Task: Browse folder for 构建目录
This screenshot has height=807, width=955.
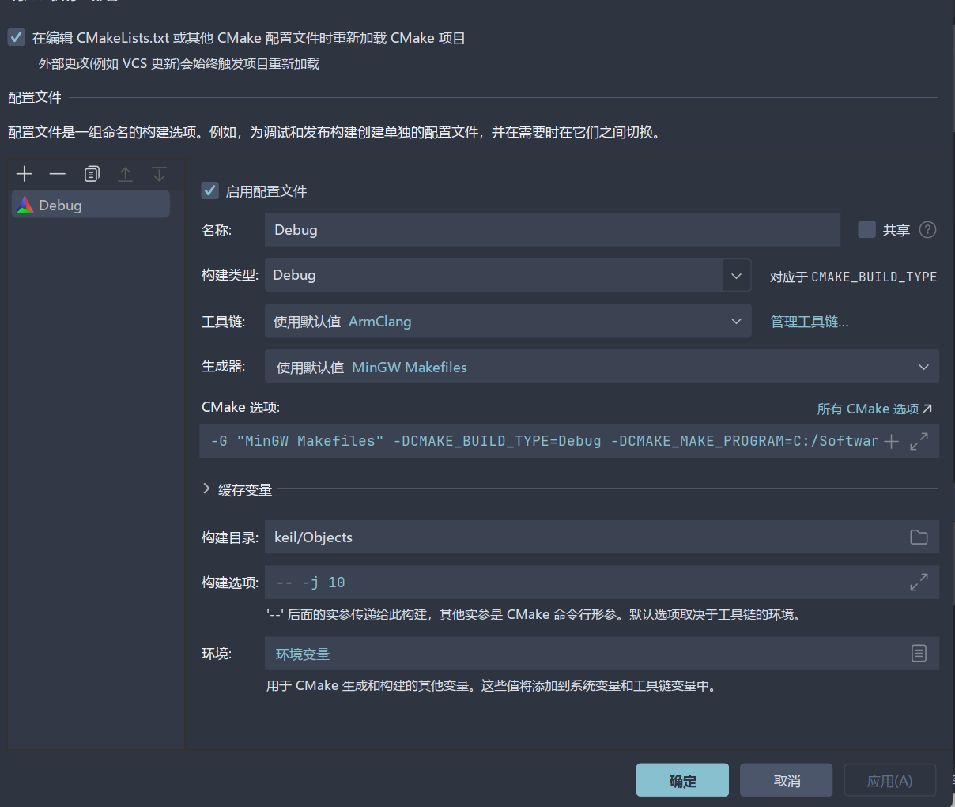Action: [x=919, y=537]
